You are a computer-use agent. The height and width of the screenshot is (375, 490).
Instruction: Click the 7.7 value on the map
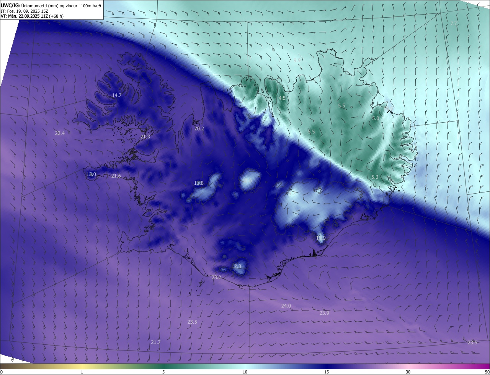[x=453, y=23]
